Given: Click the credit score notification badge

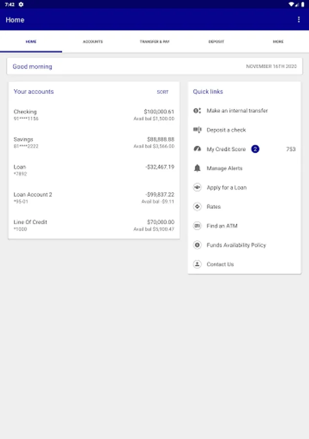Looking at the screenshot, I should [255, 149].
